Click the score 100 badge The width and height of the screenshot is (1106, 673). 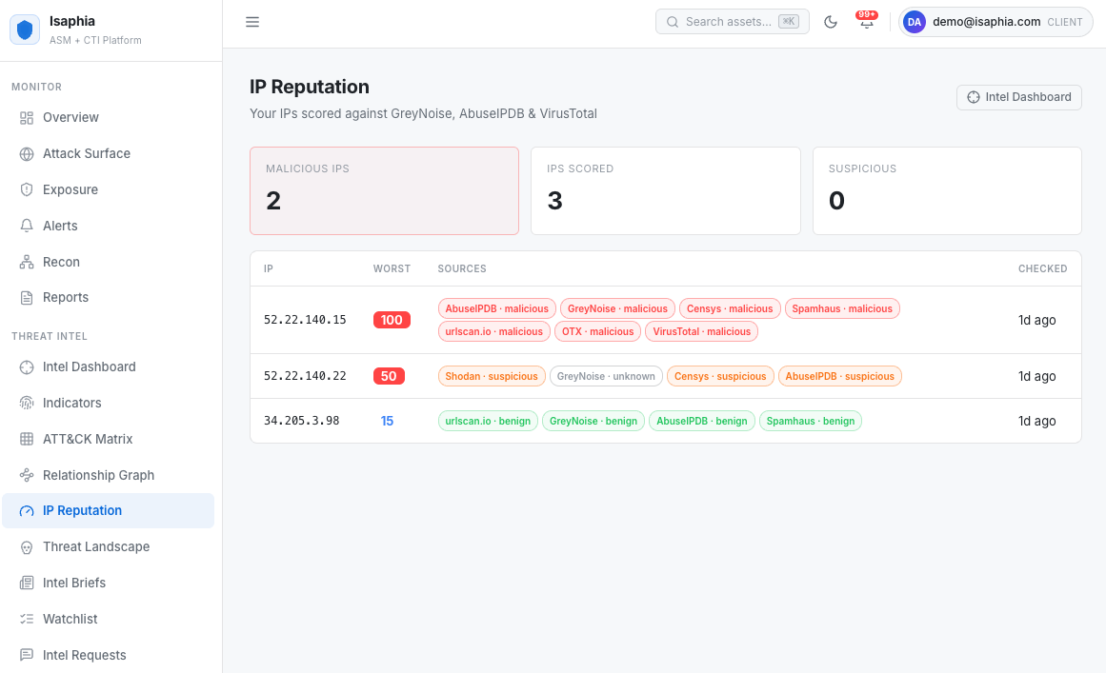point(392,320)
